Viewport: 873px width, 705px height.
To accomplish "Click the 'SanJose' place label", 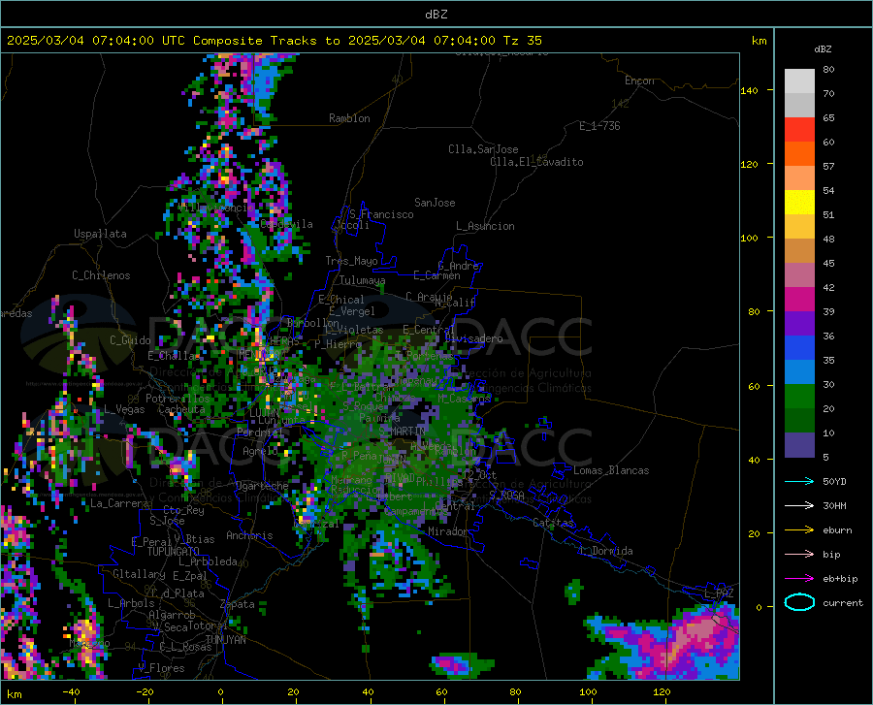I will point(435,203).
